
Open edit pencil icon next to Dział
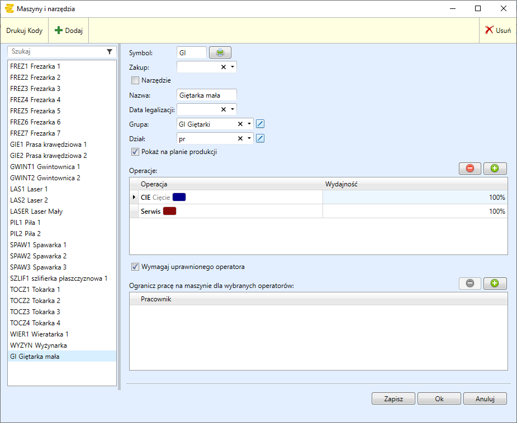[260, 138]
